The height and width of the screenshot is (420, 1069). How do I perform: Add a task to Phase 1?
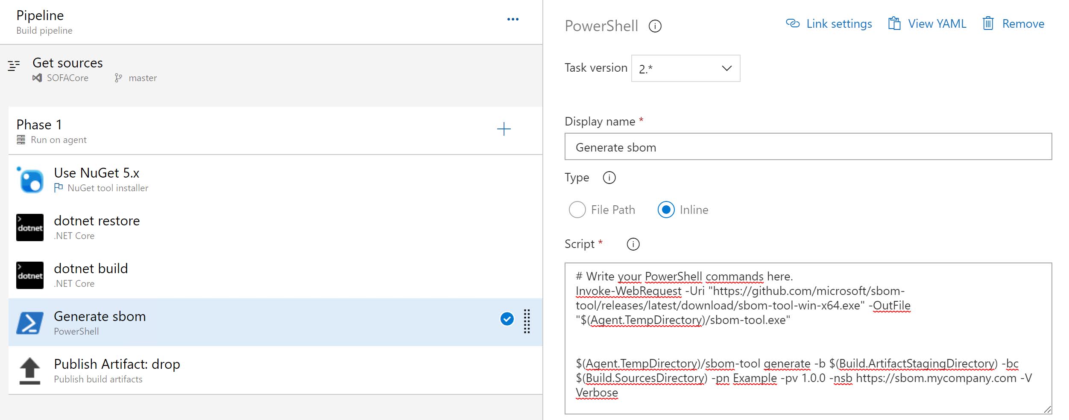[x=504, y=129]
